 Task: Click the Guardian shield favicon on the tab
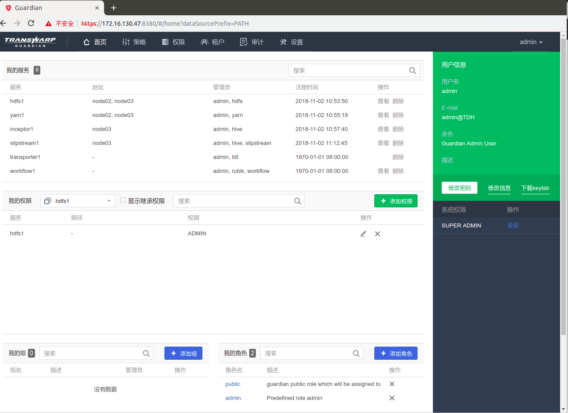(x=8, y=8)
